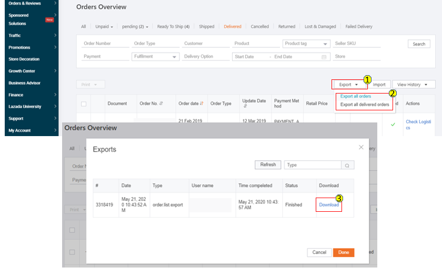
Task: Expand the Traffic sidebar menu
Action: [32, 36]
